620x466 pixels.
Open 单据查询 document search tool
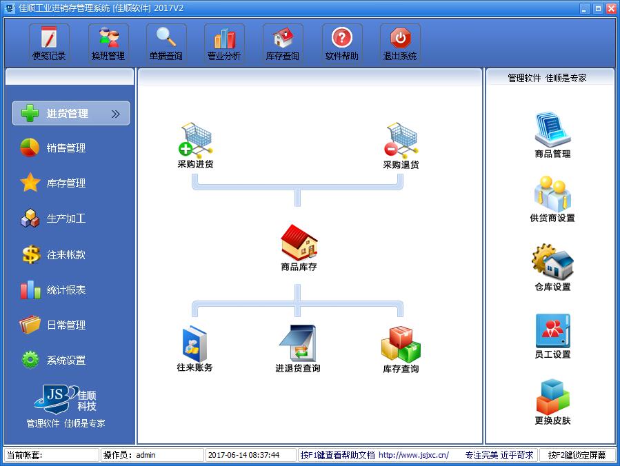[x=166, y=43]
